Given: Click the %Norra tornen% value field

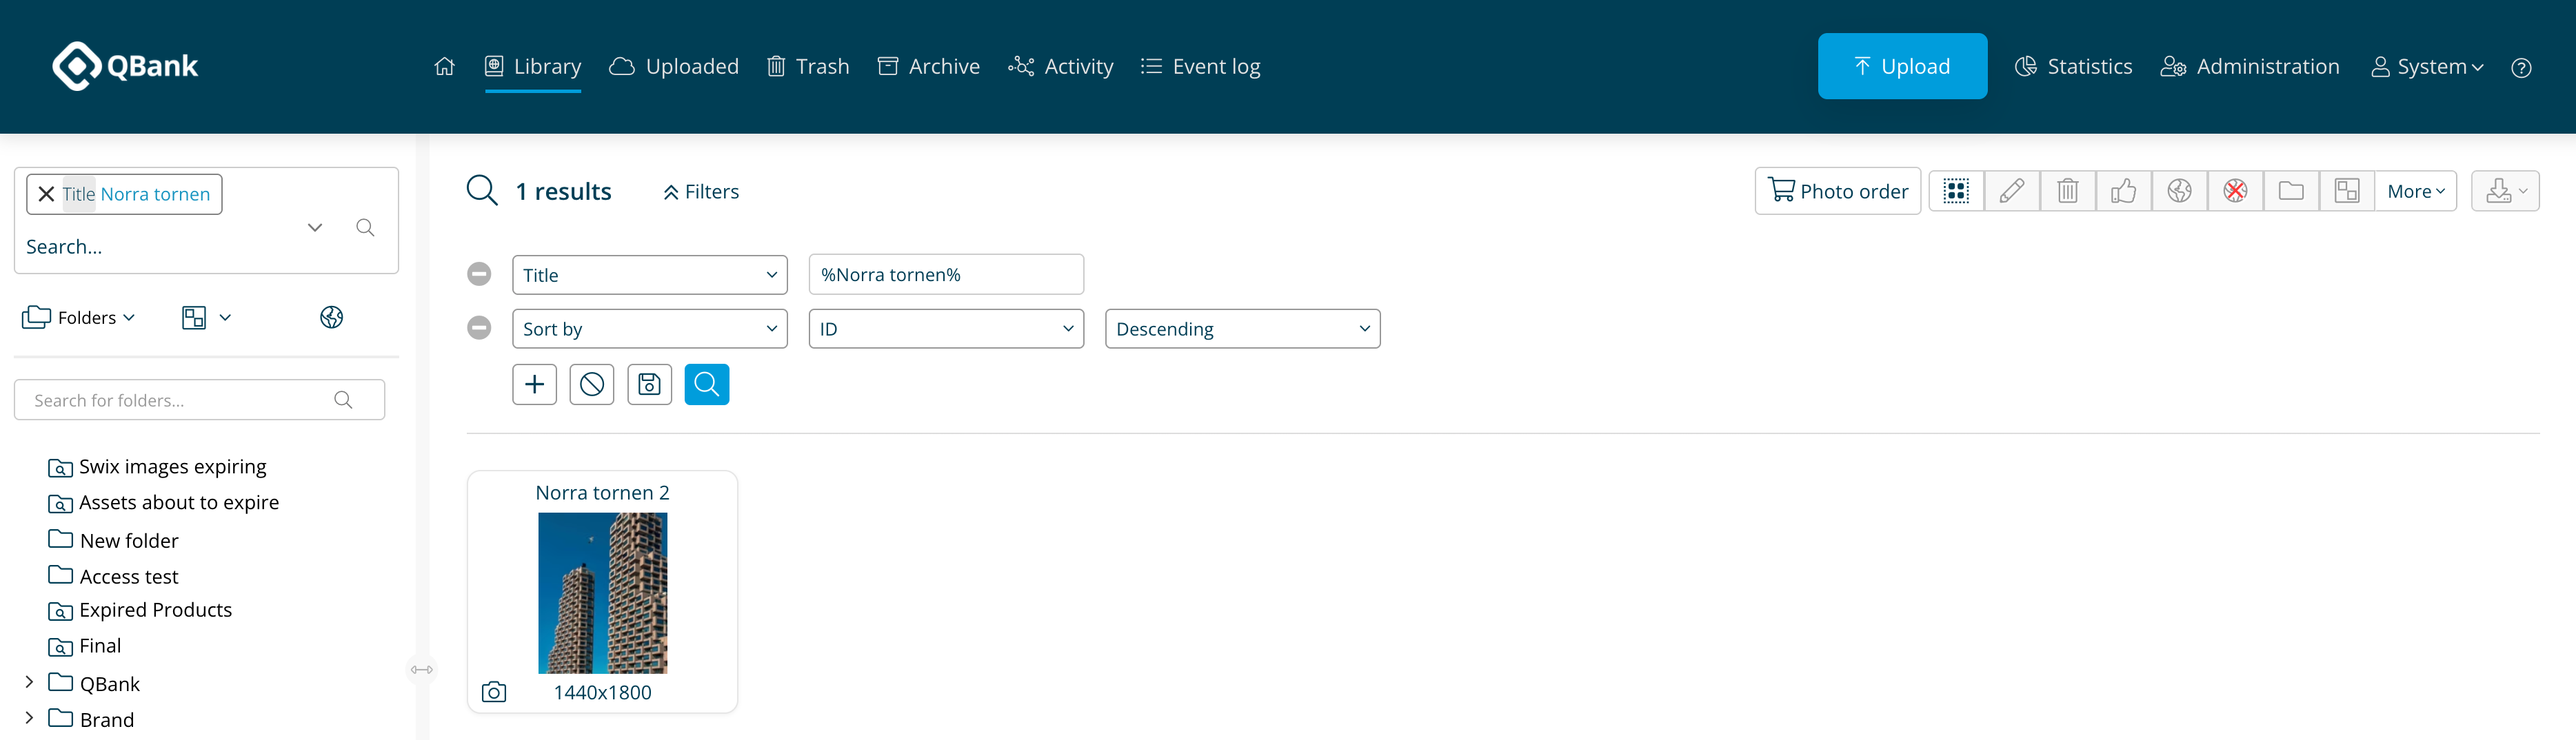Looking at the screenshot, I should tap(946, 275).
